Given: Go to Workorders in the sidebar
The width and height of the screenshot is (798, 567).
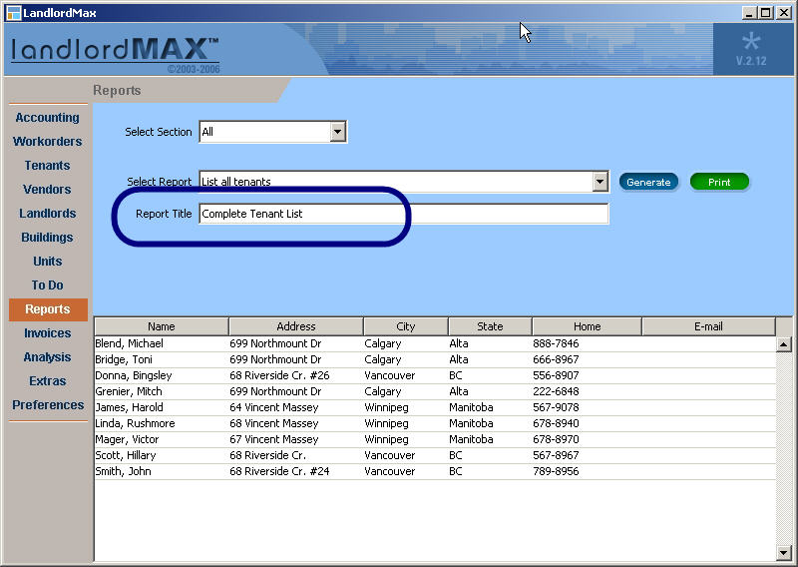Looking at the screenshot, I should click(x=47, y=142).
